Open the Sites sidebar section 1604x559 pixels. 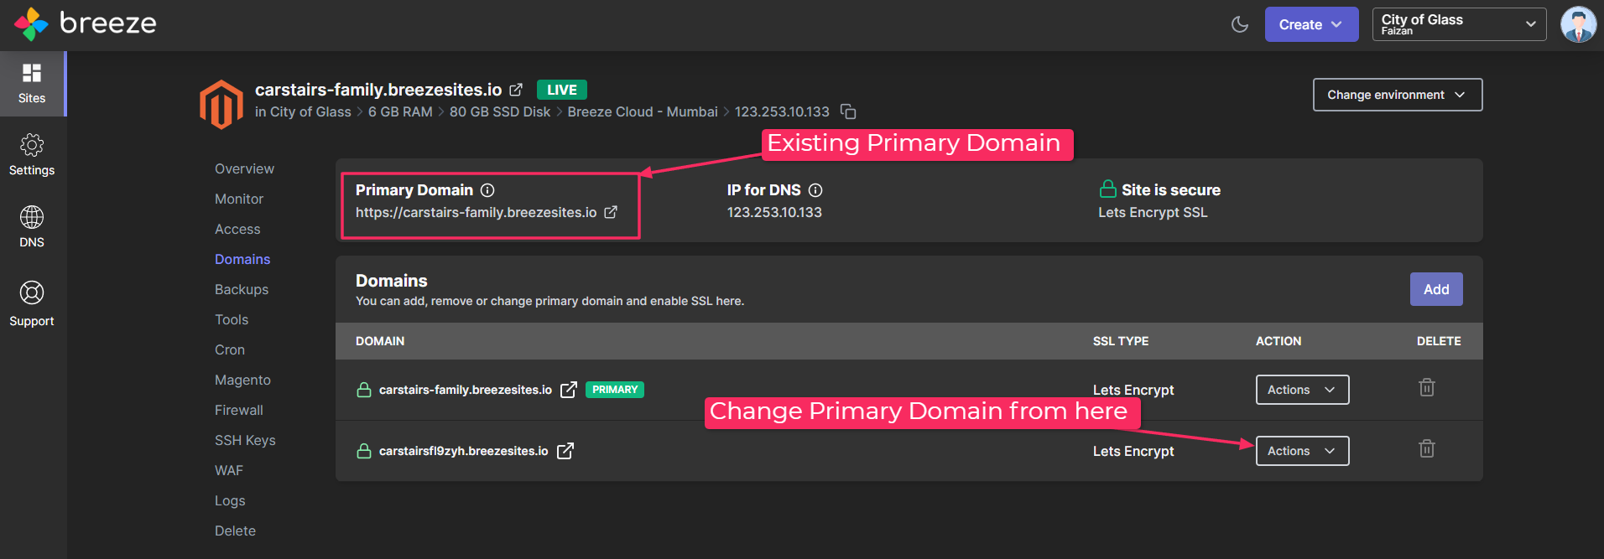point(32,84)
